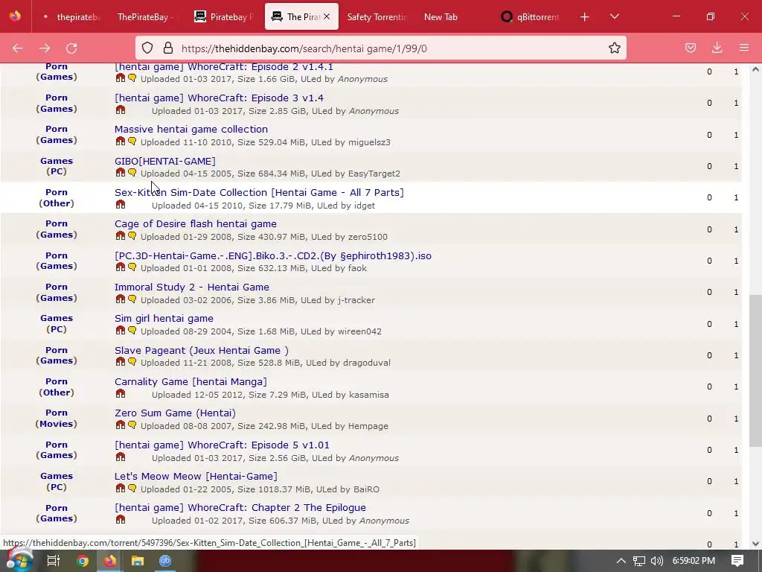
Task: Open the Firefox application menu
Action: [744, 48]
